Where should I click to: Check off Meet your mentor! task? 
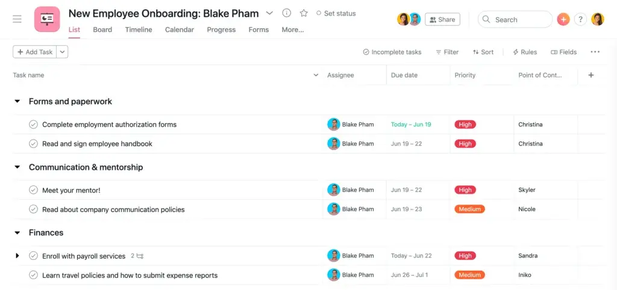point(34,190)
